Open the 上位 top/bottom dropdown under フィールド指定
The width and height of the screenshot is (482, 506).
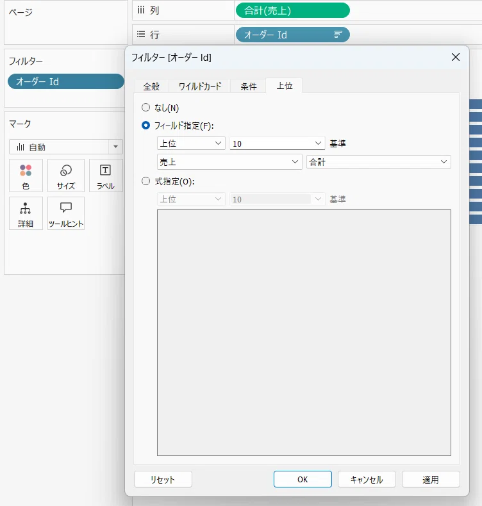(191, 143)
